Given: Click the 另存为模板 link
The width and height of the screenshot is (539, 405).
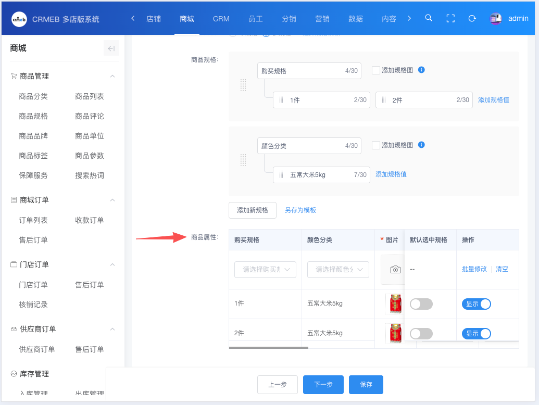Looking at the screenshot, I should click(300, 210).
